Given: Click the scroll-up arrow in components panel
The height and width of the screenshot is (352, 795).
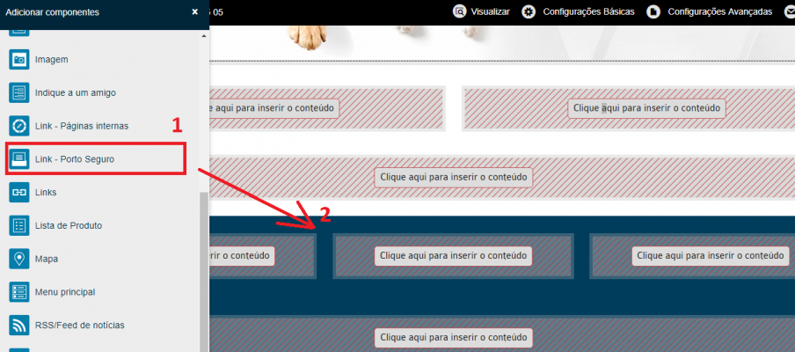Looking at the screenshot, I should coord(204,36).
